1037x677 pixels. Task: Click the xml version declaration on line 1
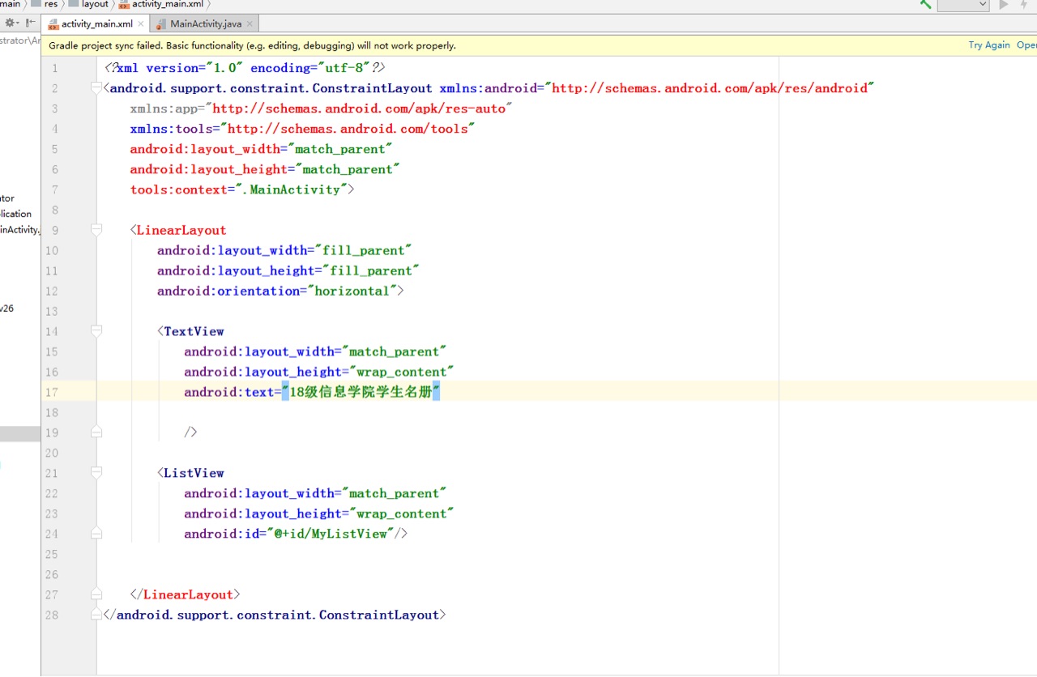coord(245,68)
